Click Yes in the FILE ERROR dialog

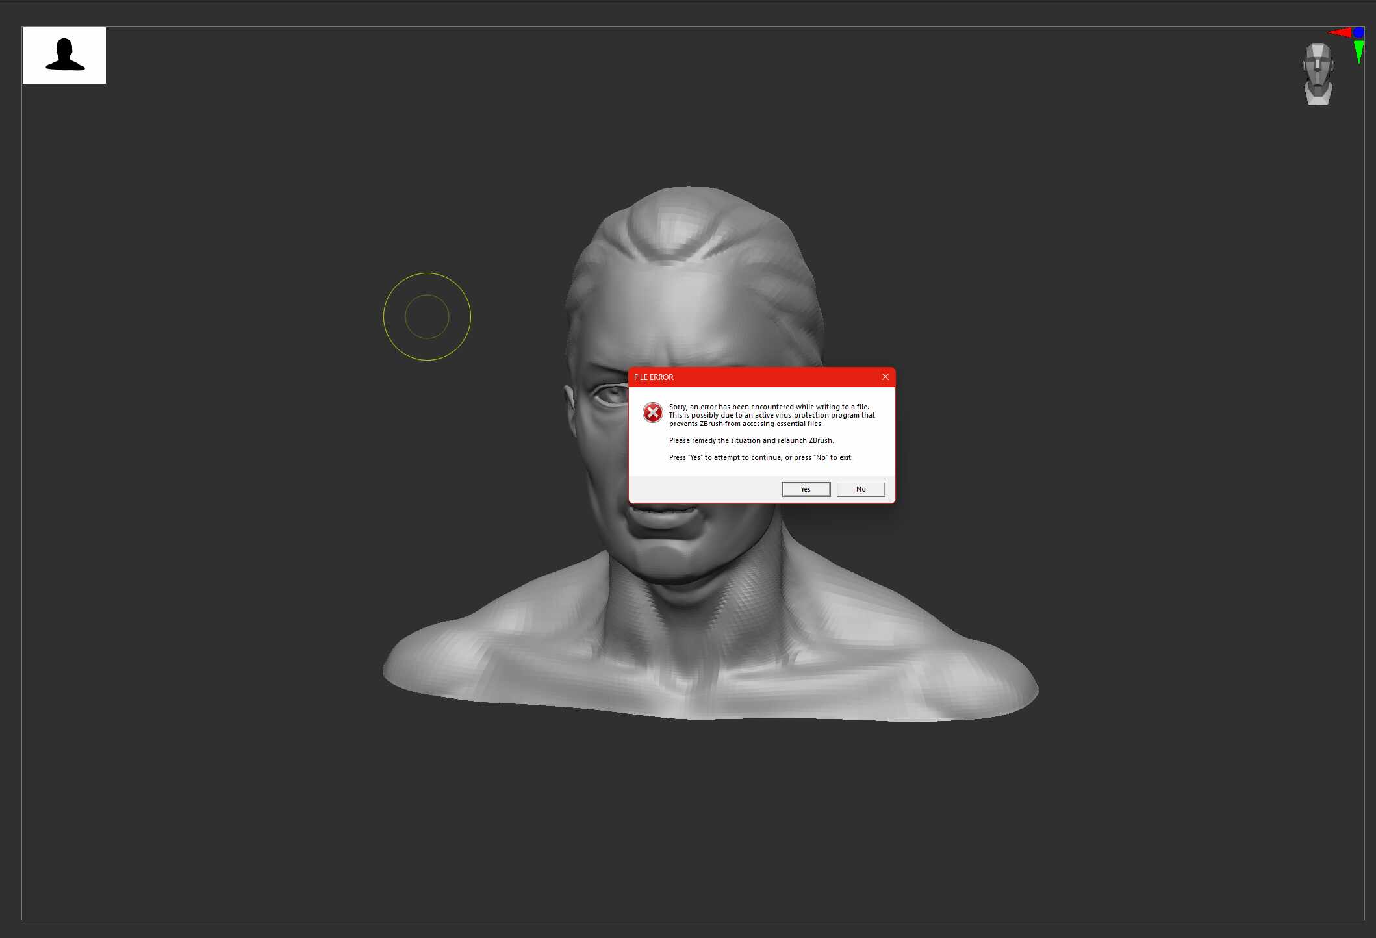click(x=806, y=489)
